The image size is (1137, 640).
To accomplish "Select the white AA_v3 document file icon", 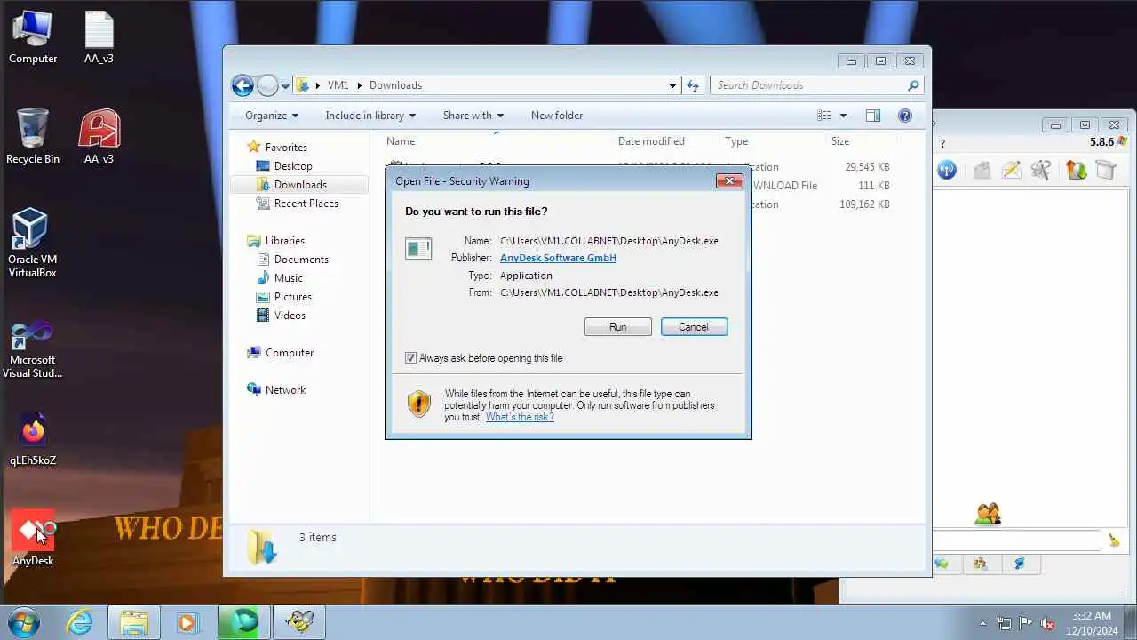I will 99,37.
